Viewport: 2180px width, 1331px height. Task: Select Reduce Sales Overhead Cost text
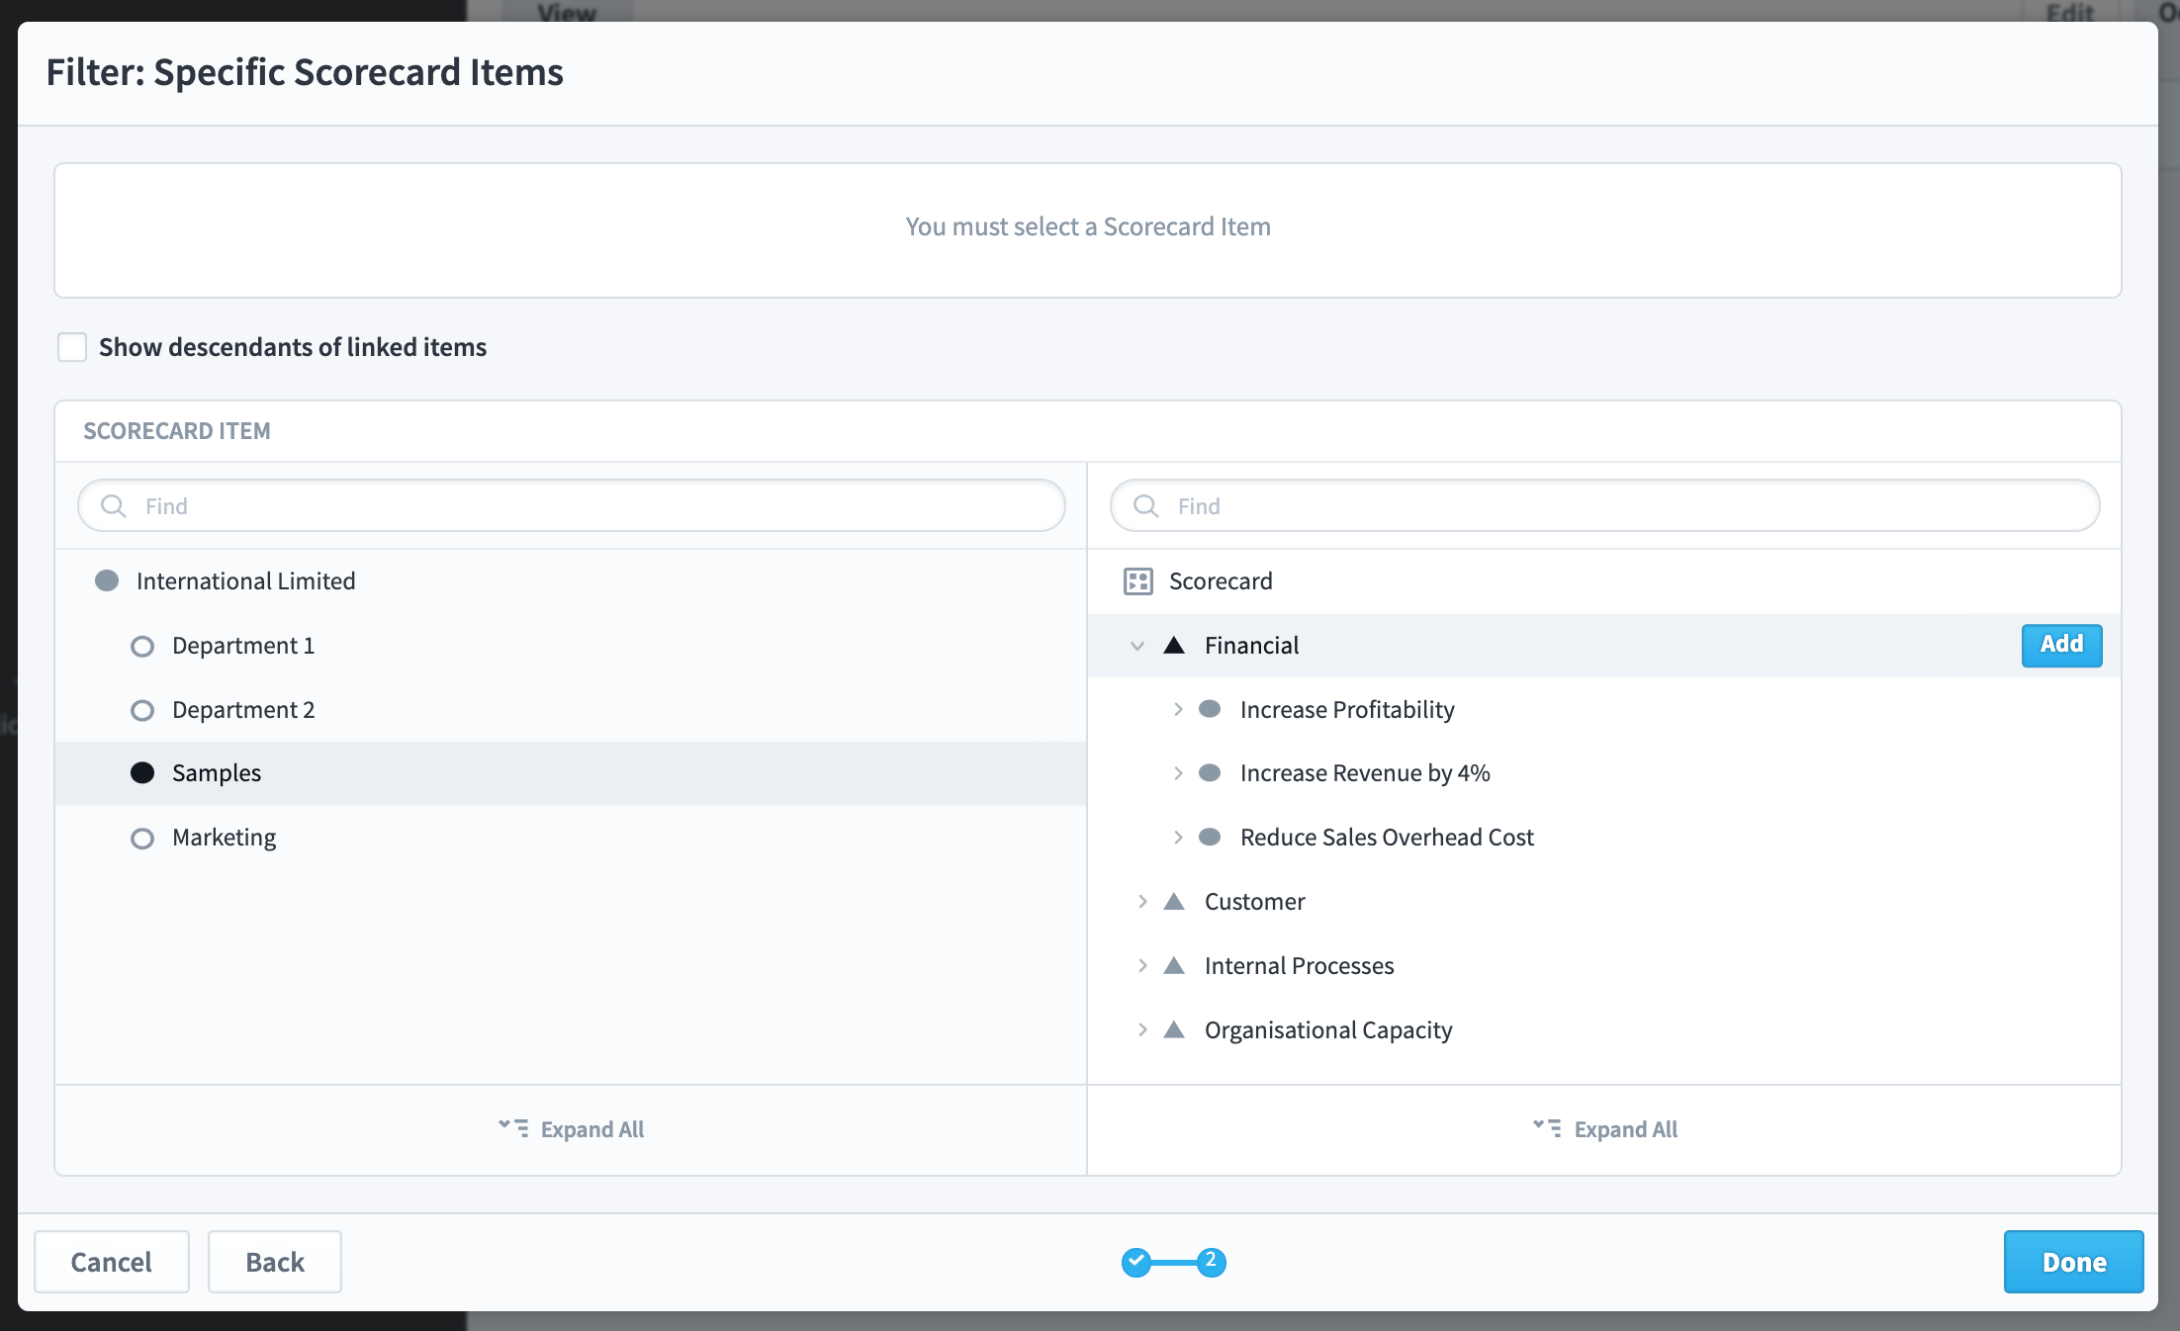point(1387,838)
